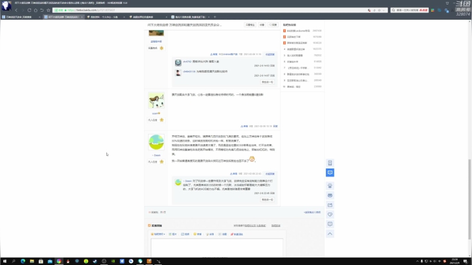Viewport: 472px width, 265px height.
Task: Click the browser forward arrow
Action: [x=22, y=10]
